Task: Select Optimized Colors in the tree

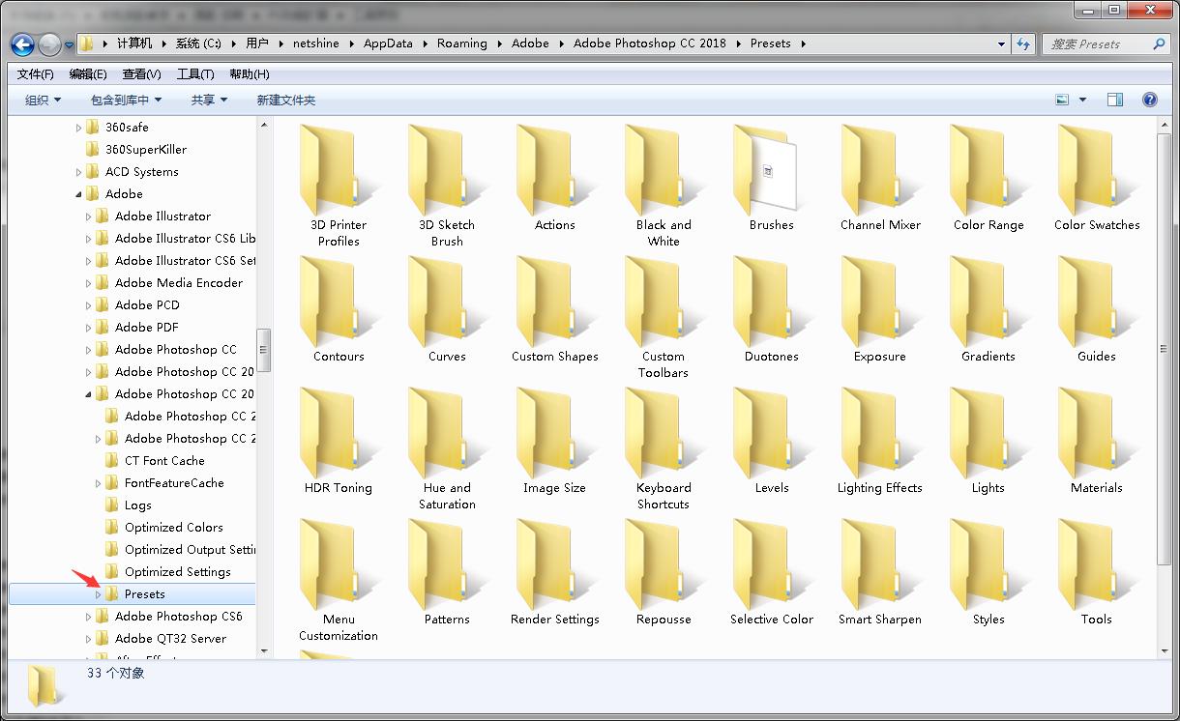Action: (173, 528)
